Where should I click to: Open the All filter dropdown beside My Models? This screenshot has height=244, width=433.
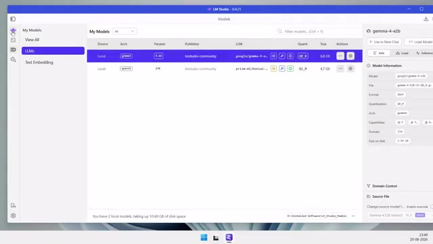pos(124,31)
